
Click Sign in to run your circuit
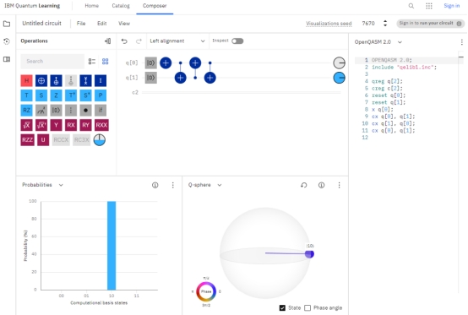pyautogui.click(x=430, y=24)
